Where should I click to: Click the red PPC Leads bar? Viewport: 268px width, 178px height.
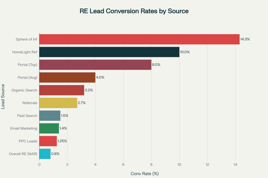(x=48, y=141)
